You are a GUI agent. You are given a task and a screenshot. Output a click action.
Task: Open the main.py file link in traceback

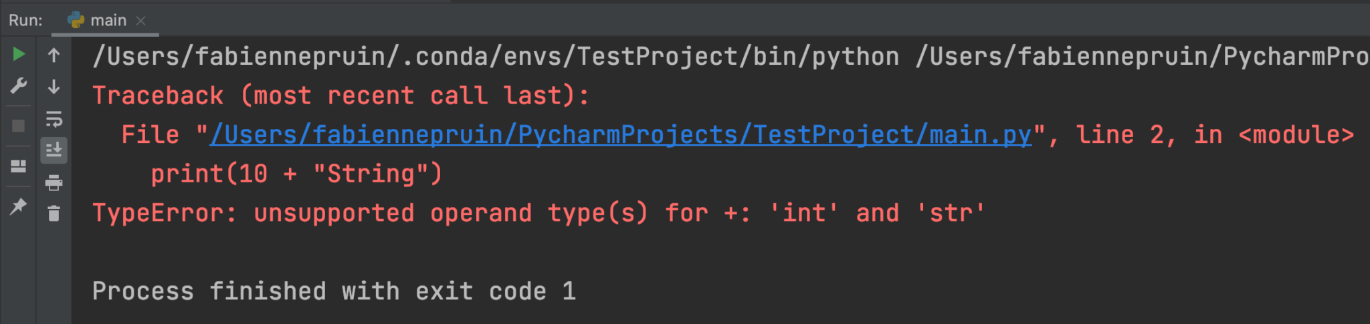coord(620,135)
